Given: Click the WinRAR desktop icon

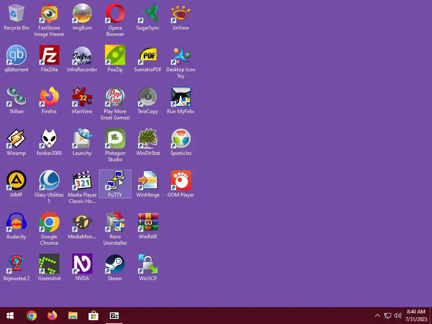Looking at the screenshot, I should click(x=148, y=226).
